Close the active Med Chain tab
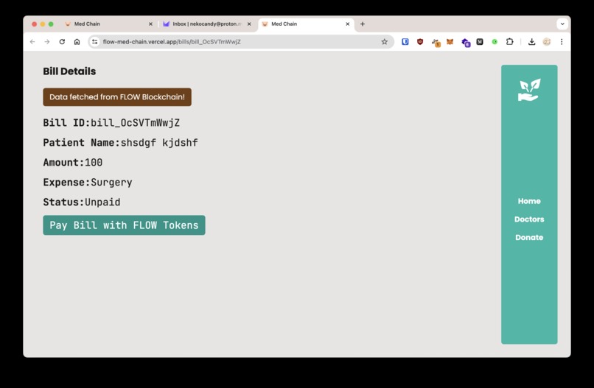Screen dimensions: 594x388 (347, 24)
